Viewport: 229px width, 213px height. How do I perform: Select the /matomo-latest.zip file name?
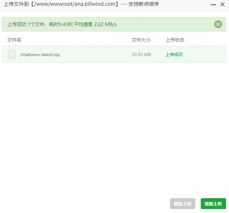point(40,55)
